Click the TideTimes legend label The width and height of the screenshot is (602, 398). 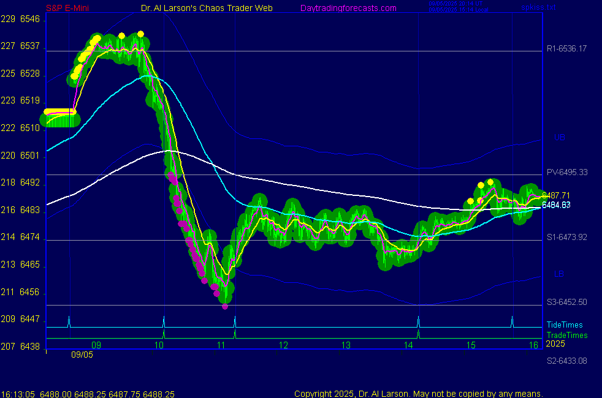[x=565, y=325]
